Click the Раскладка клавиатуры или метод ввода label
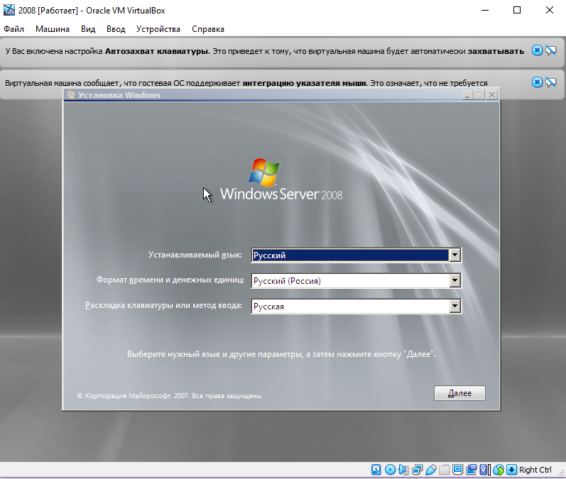The width and height of the screenshot is (566, 479). click(163, 305)
